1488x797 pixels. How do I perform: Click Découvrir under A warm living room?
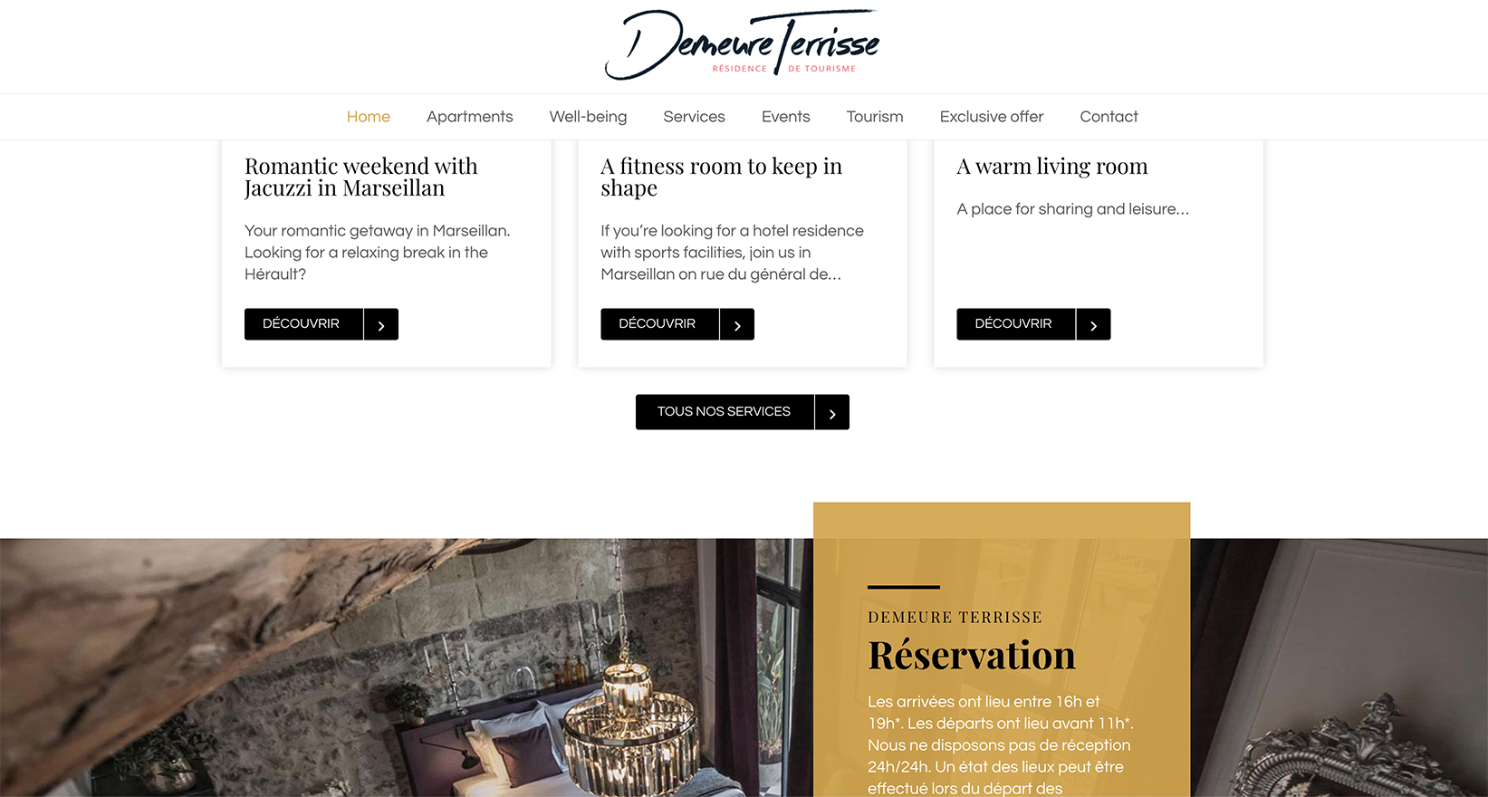(1015, 324)
